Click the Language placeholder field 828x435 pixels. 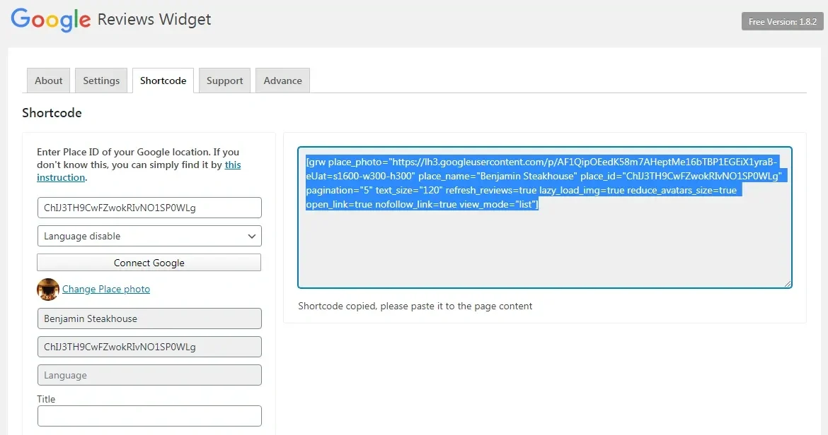coord(149,375)
